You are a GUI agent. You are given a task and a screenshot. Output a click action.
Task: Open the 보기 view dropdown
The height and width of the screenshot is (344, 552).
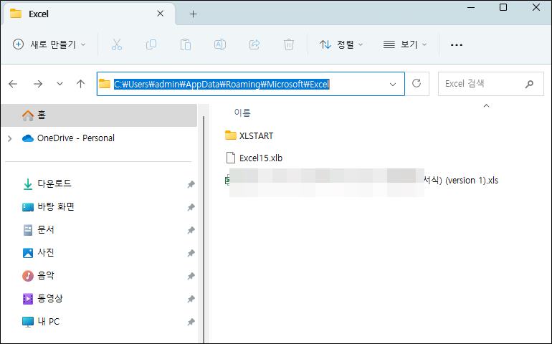(405, 44)
